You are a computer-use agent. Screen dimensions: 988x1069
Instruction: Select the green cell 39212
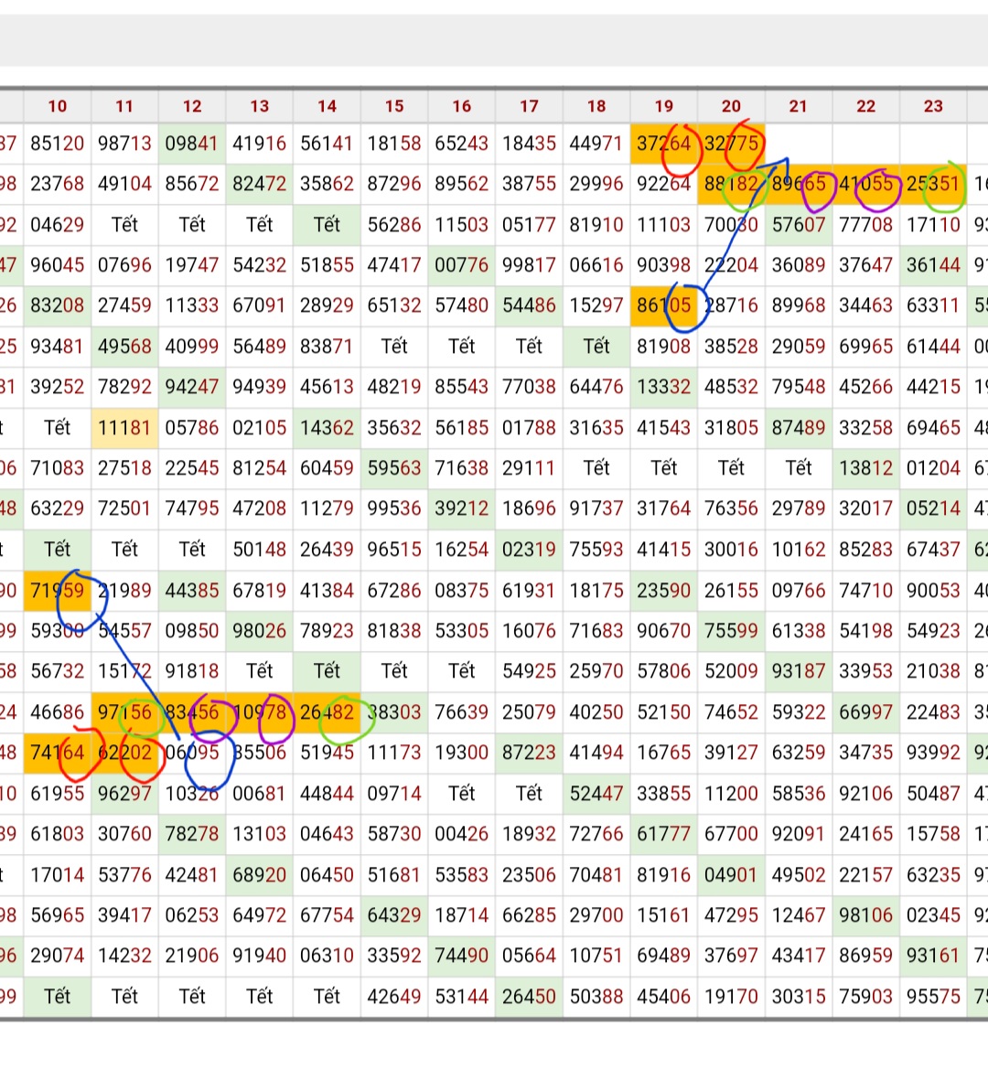point(462,508)
